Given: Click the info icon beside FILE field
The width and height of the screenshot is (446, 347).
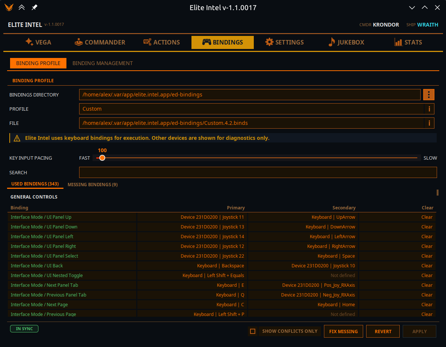Looking at the screenshot, I should 429,123.
